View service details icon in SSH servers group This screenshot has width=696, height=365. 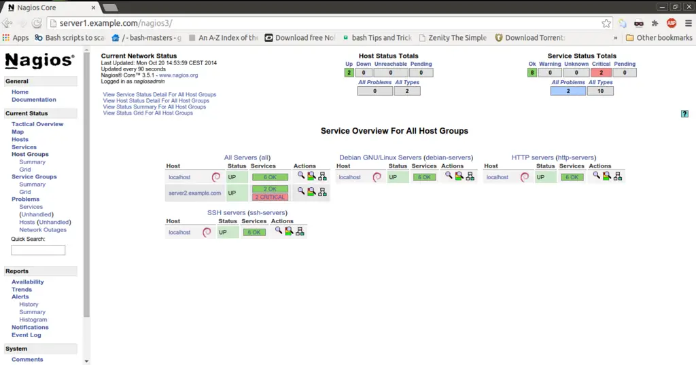pyautogui.click(x=289, y=231)
